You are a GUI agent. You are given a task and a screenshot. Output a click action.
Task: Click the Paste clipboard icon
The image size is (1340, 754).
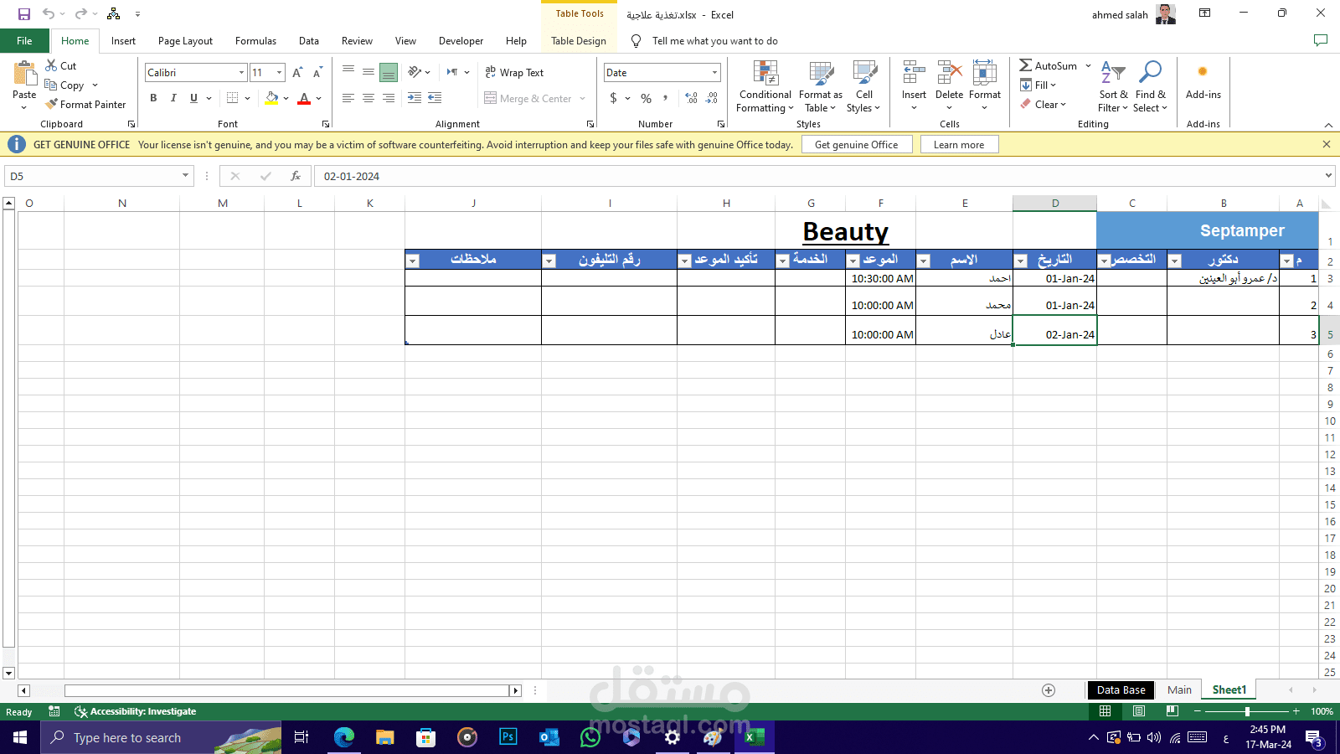tap(24, 74)
